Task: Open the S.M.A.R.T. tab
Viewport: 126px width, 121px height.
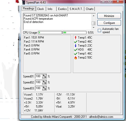Action: point(76,9)
